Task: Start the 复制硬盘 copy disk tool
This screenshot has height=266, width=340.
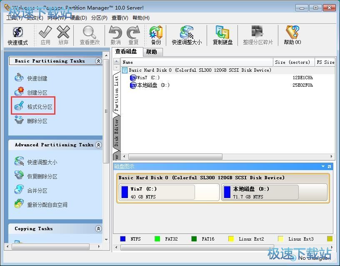Action: click(x=222, y=35)
